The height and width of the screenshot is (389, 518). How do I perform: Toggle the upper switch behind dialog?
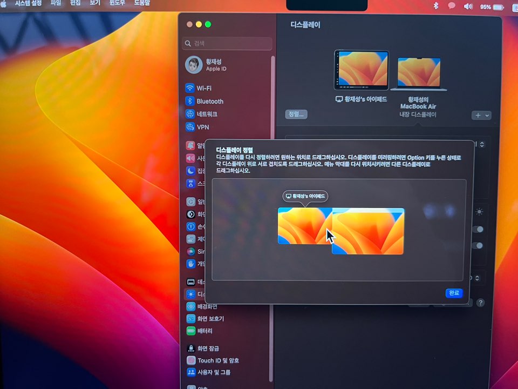coord(478,229)
